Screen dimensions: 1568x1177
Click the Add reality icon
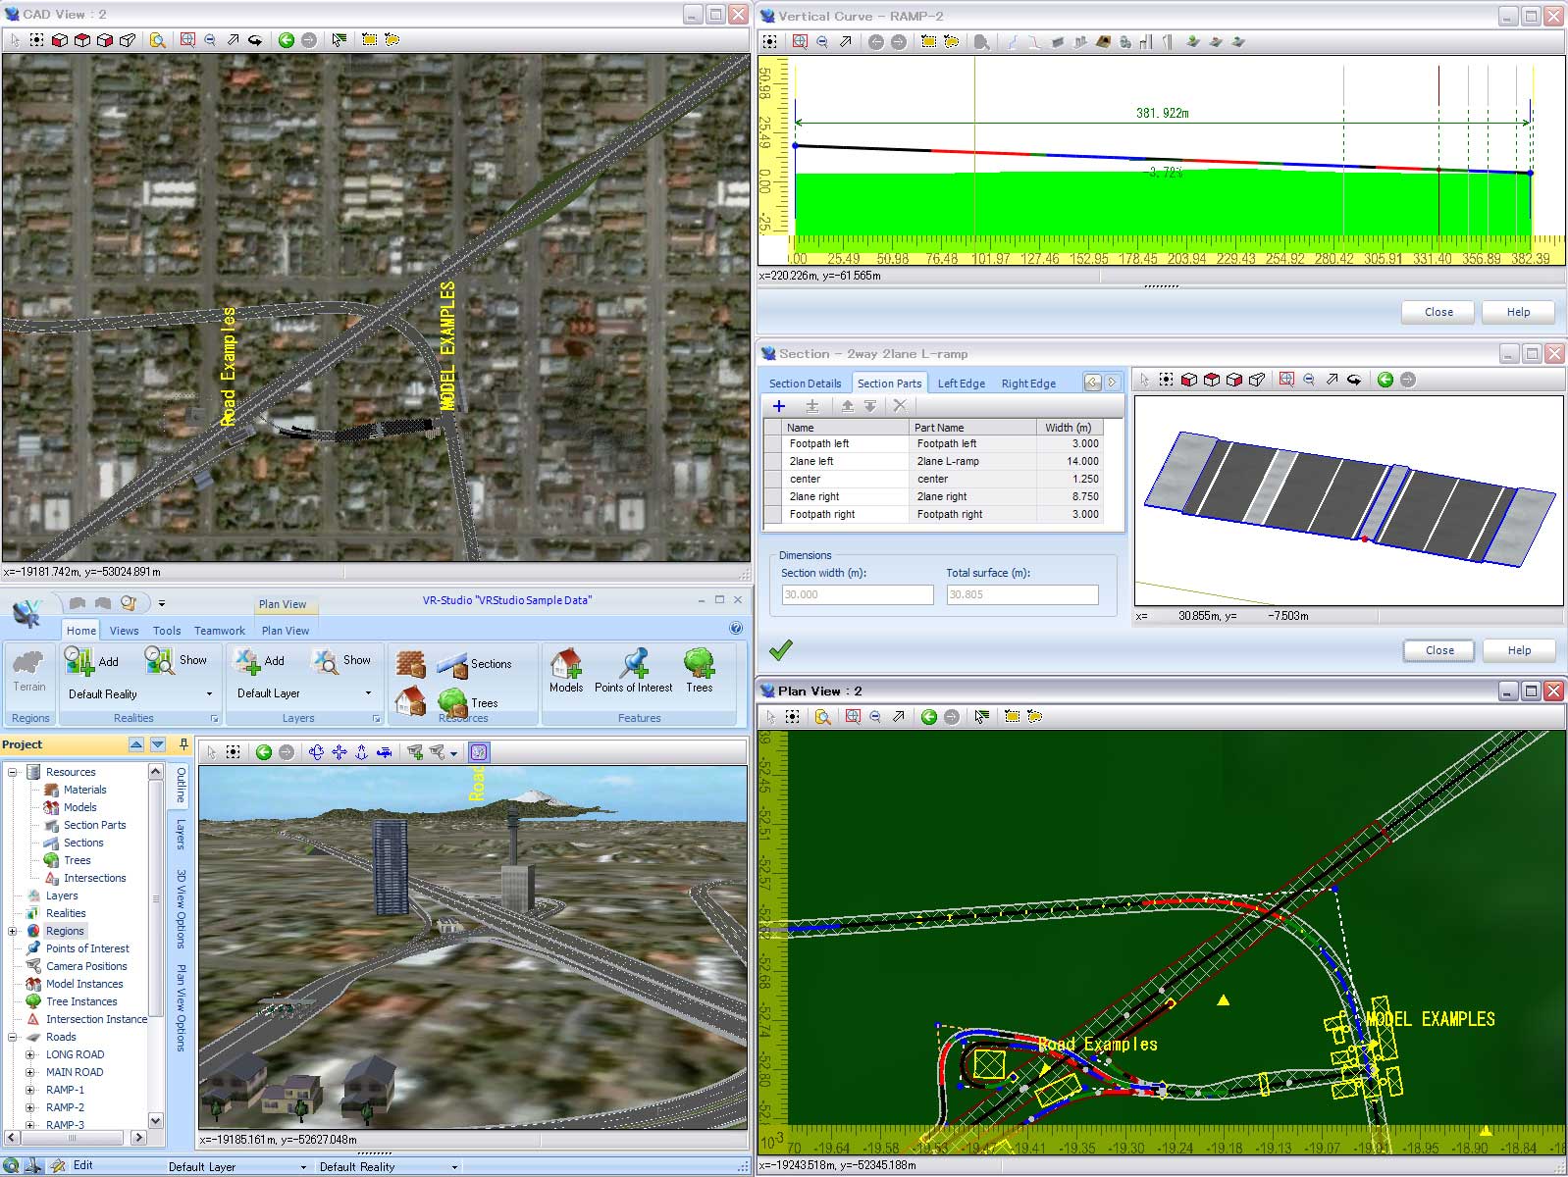78,660
